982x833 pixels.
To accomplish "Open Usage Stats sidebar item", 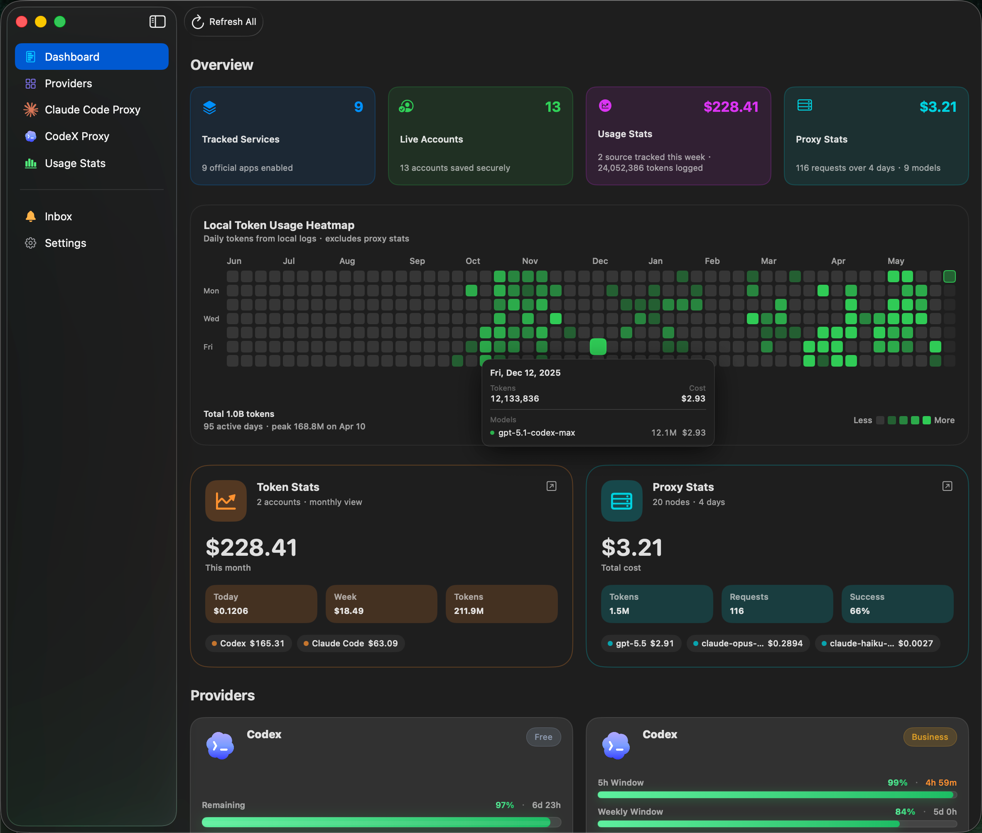I will (91, 163).
